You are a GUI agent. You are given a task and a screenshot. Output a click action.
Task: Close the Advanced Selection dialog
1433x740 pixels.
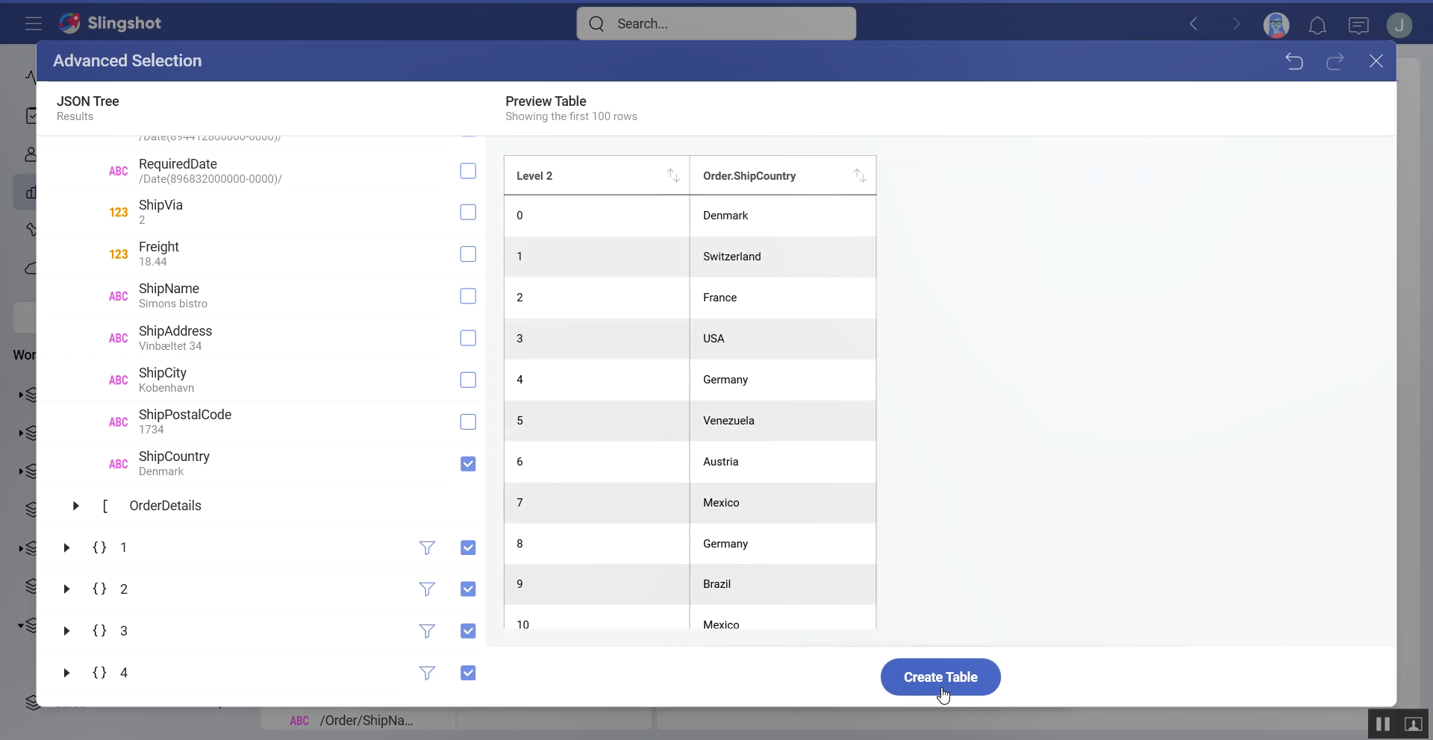click(1376, 61)
